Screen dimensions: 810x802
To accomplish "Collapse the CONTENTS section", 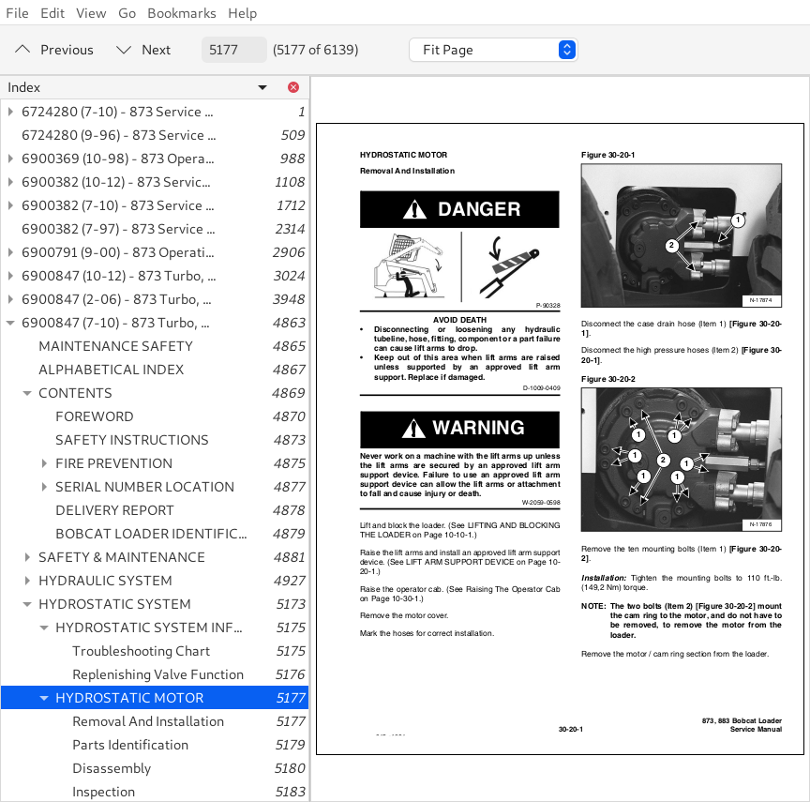I will click(x=27, y=393).
